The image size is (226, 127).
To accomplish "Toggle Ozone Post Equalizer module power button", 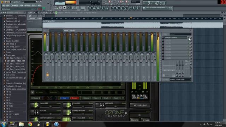I will tap(68, 120).
